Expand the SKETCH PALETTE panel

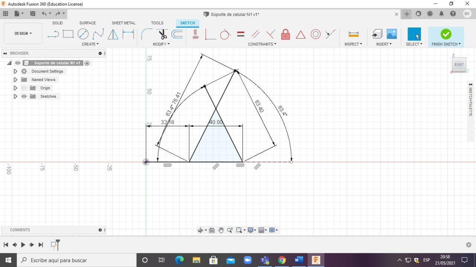470,85
